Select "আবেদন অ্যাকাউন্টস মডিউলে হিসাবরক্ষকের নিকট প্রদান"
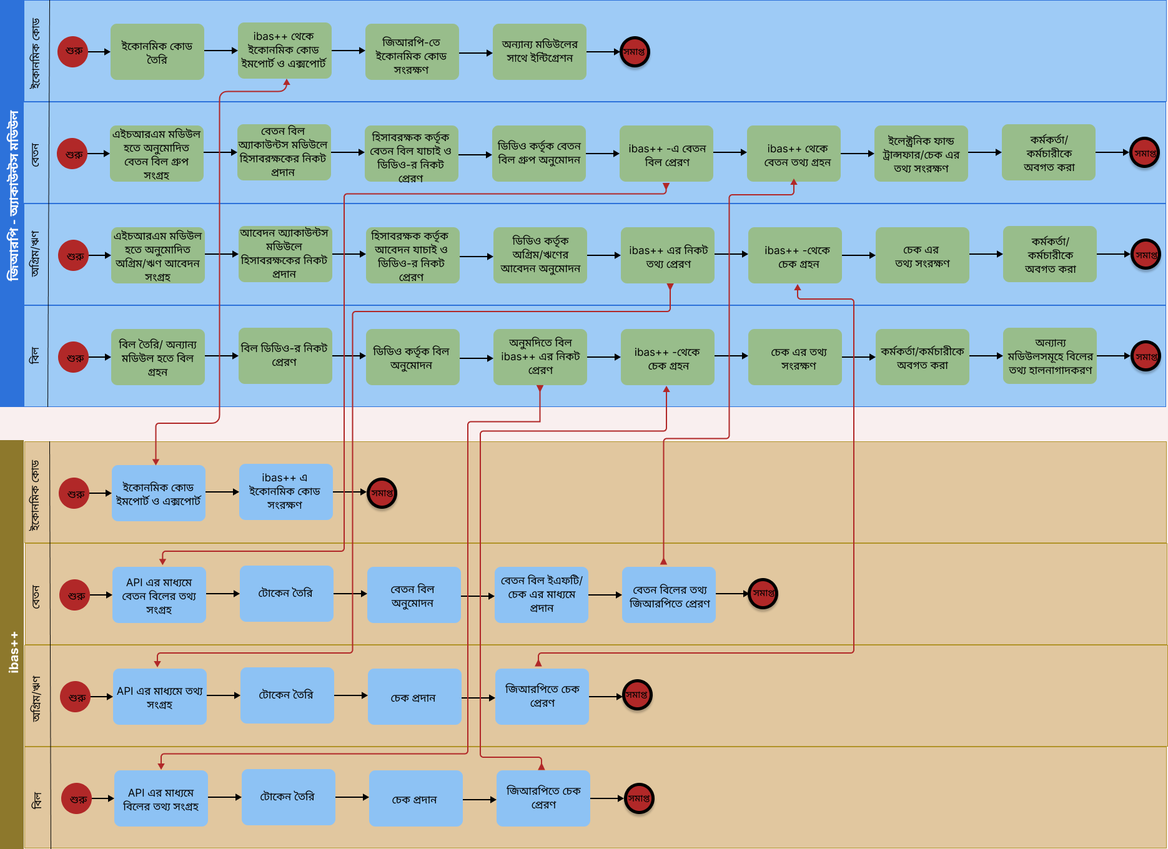This screenshot has height=849, width=1168. tap(285, 254)
